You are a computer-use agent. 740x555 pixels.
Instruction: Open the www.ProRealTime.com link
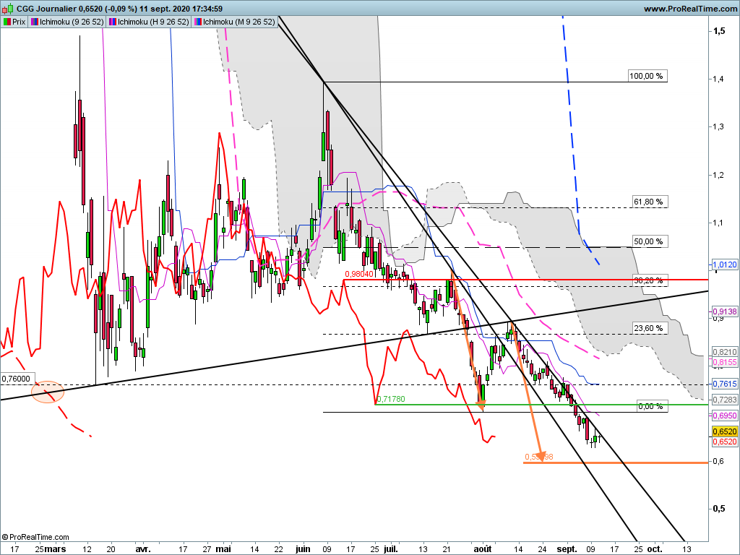(x=689, y=9)
